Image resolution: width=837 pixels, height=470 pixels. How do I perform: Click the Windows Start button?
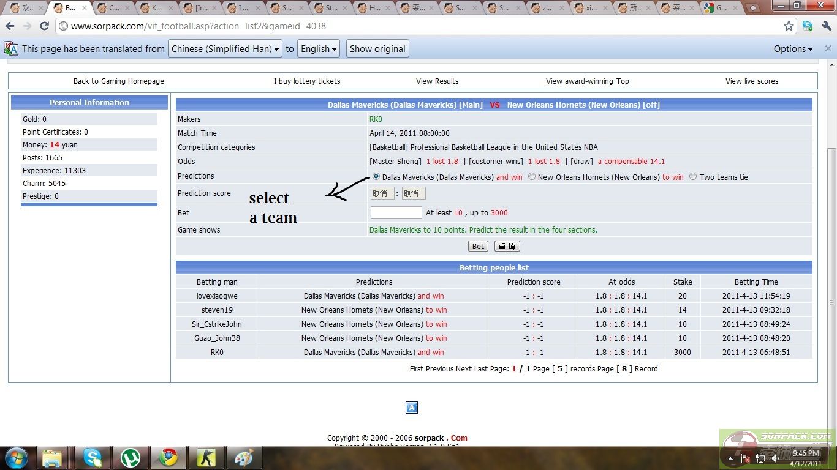click(x=17, y=457)
